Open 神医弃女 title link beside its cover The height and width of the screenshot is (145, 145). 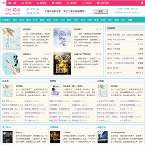point(27,54)
